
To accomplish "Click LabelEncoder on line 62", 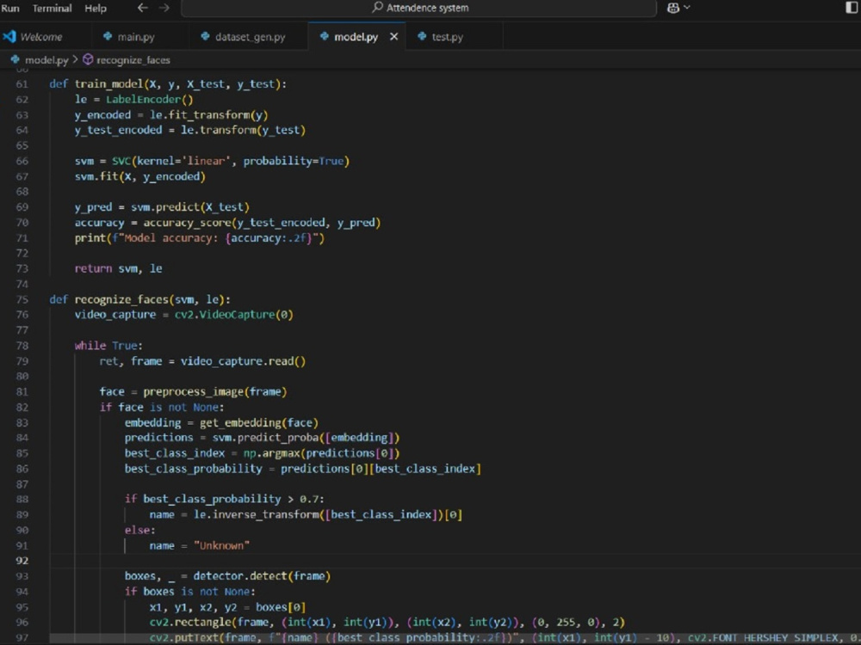I will 143,99.
